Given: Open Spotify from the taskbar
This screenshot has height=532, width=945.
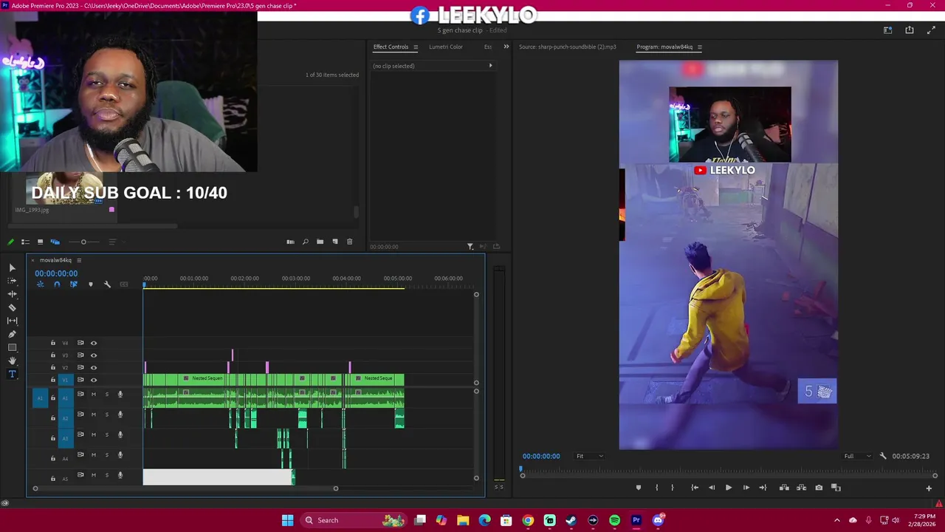Looking at the screenshot, I should click(614, 520).
